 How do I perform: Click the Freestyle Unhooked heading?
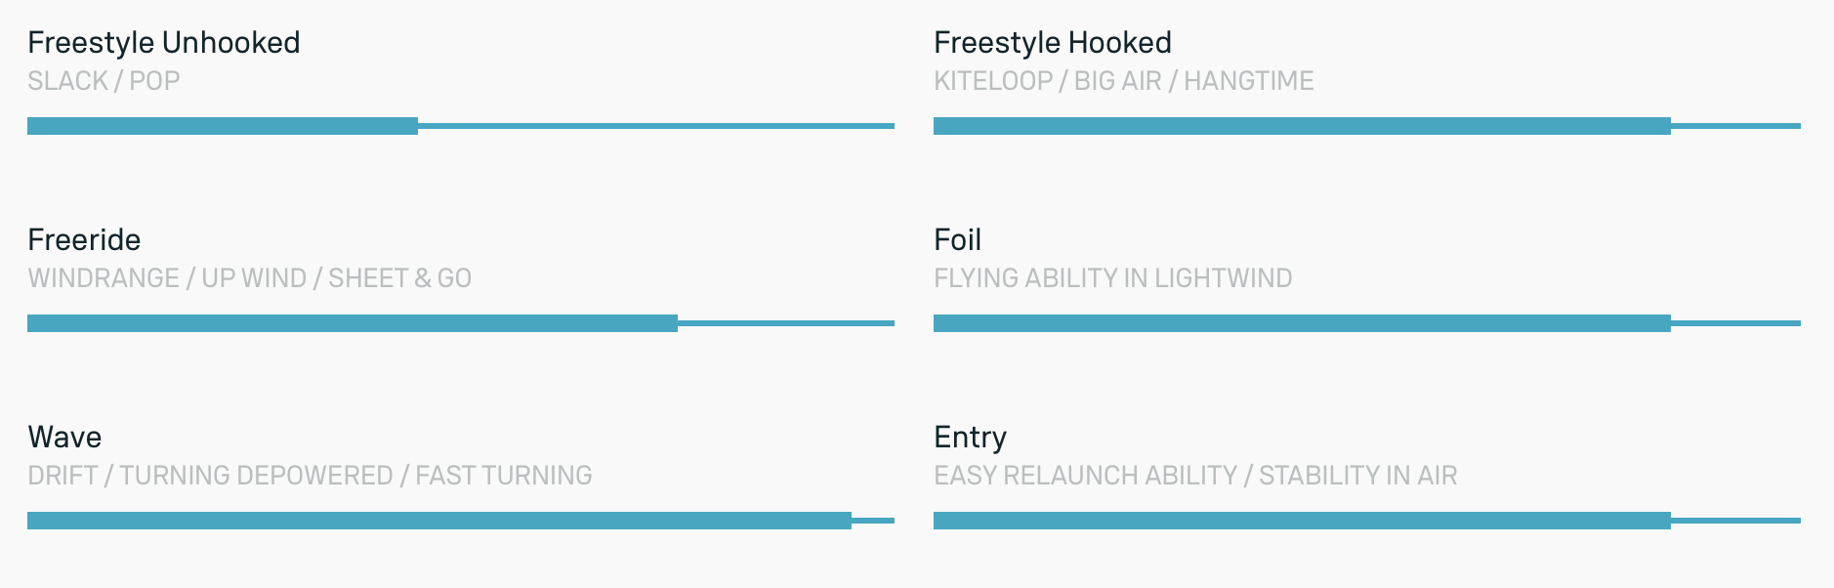pos(163,43)
